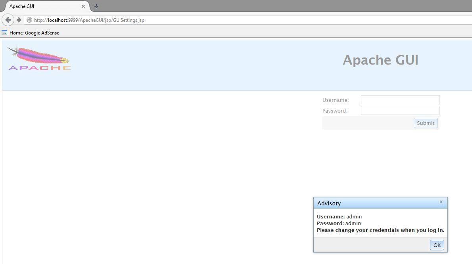
Task: Click the Advisory dialog title bar
Action: [380, 203]
